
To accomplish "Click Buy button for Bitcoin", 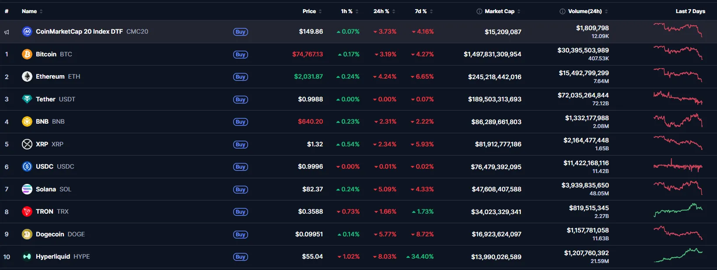I will coord(241,55).
